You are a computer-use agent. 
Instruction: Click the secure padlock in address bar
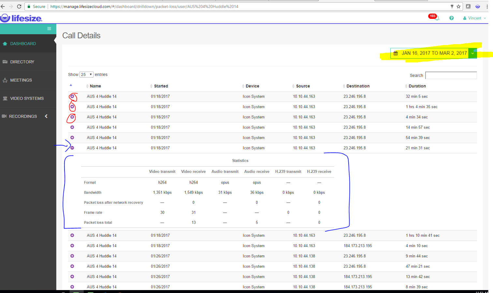[28, 6]
